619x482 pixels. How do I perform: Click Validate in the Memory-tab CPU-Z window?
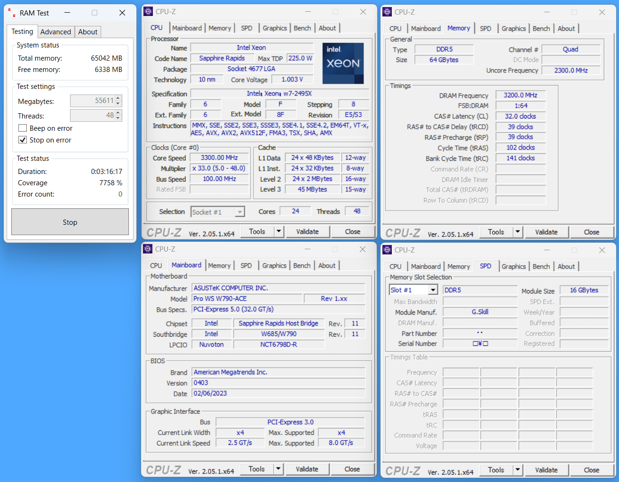click(x=547, y=232)
